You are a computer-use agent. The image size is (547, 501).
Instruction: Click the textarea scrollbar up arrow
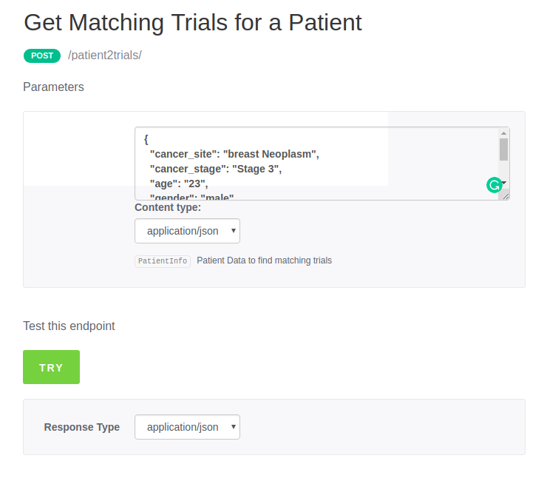point(503,132)
